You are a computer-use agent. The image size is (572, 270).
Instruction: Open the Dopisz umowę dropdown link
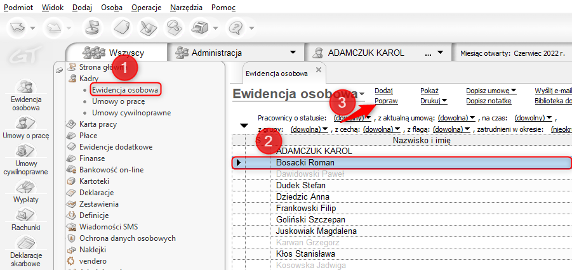[x=491, y=91]
